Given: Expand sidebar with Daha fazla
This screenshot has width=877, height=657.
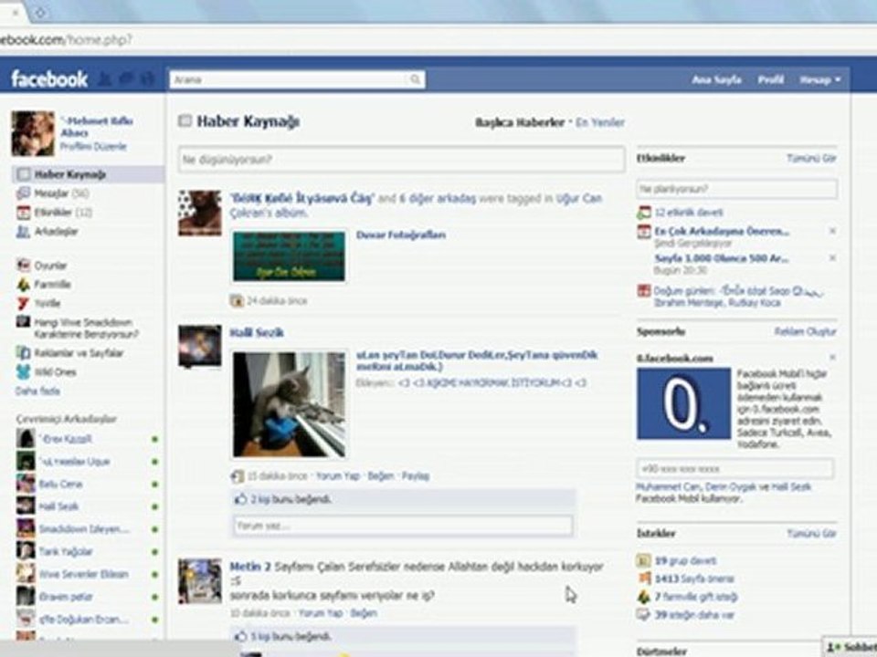Looking at the screenshot, I should point(38,391).
